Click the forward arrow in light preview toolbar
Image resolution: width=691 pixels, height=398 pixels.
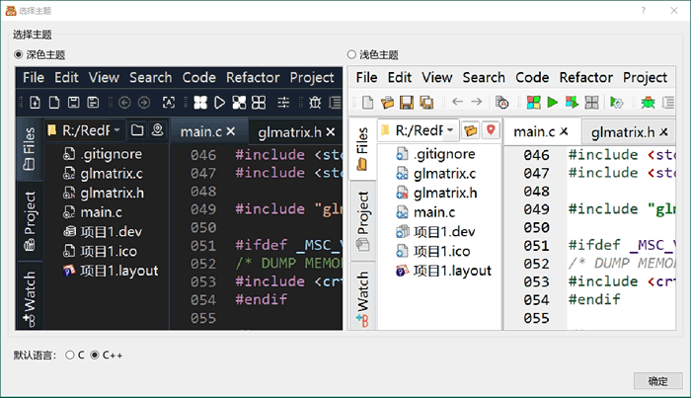tap(477, 102)
